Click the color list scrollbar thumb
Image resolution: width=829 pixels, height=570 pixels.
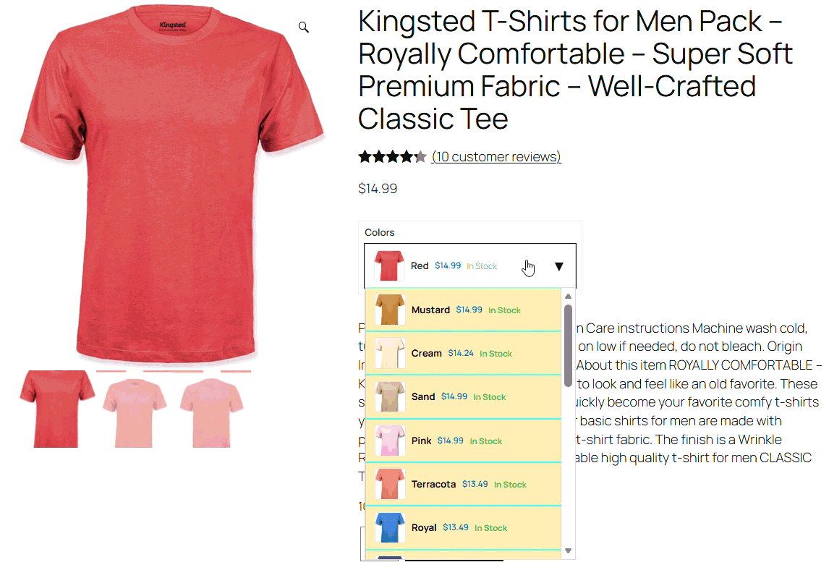coord(569,346)
